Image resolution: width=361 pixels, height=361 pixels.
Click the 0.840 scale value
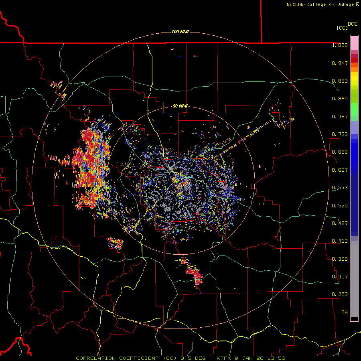coord(340,99)
